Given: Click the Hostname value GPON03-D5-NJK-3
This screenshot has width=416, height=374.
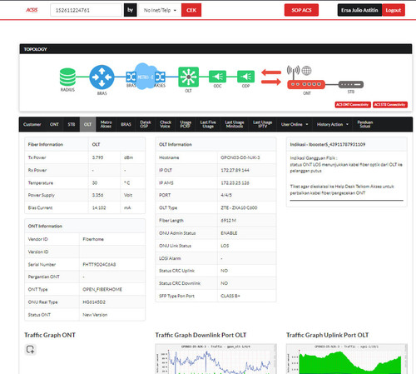Looking at the screenshot, I should tap(240, 157).
